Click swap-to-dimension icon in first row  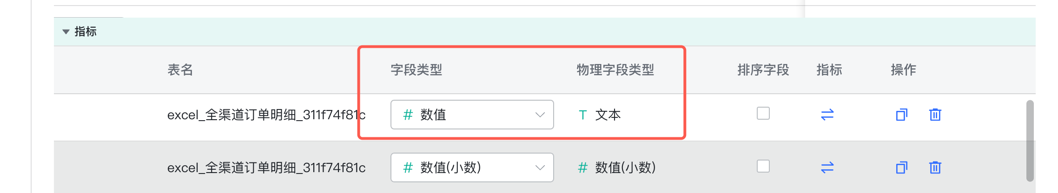pyautogui.click(x=827, y=115)
